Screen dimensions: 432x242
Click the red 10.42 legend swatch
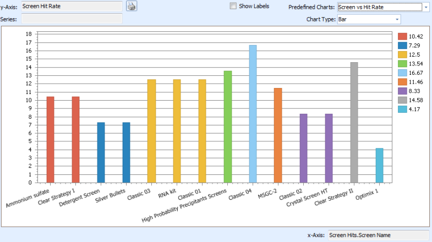[x=402, y=36]
